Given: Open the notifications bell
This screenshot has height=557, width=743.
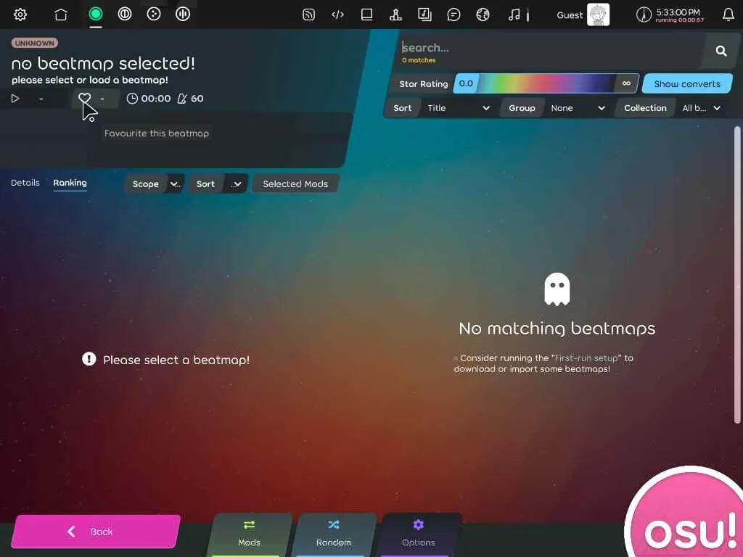Looking at the screenshot, I should (728, 15).
